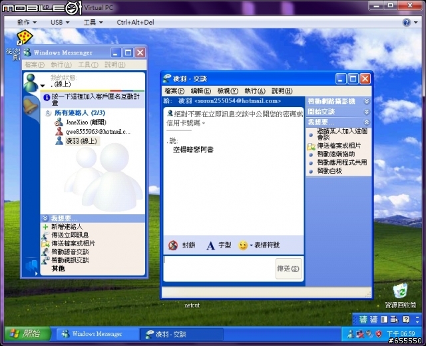Click red shield security icon in system tray
The height and width of the screenshot is (346, 426).
tap(379, 334)
